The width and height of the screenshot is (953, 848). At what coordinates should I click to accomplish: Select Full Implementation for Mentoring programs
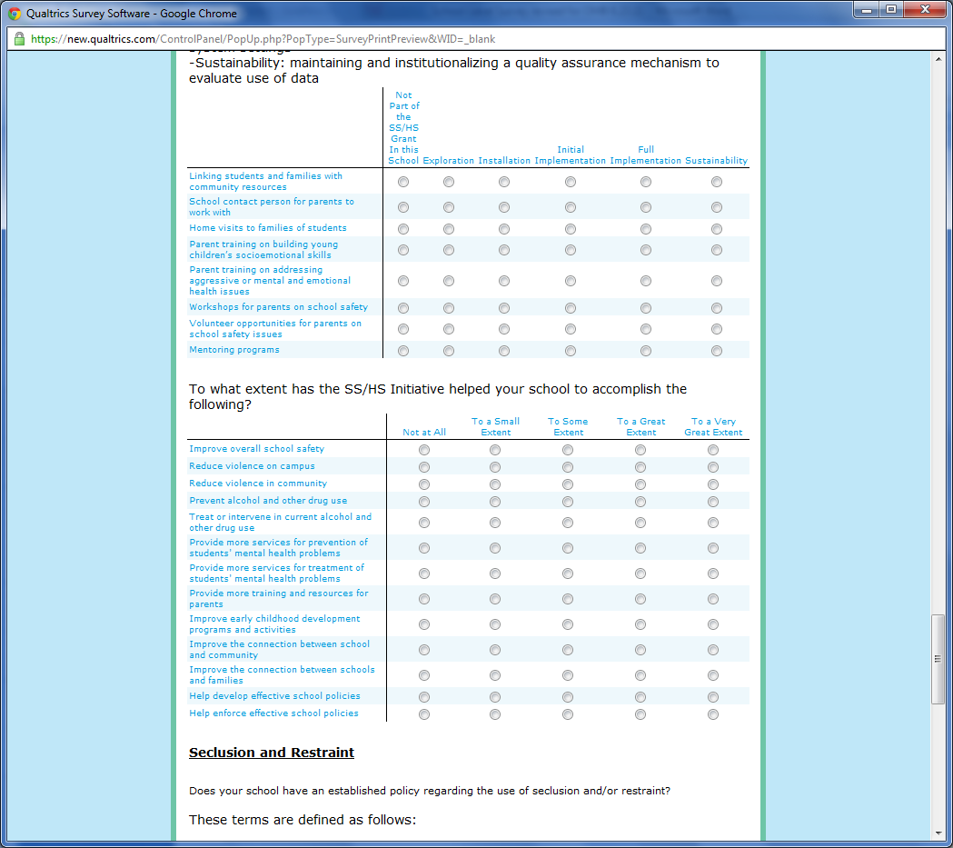pyautogui.click(x=645, y=351)
